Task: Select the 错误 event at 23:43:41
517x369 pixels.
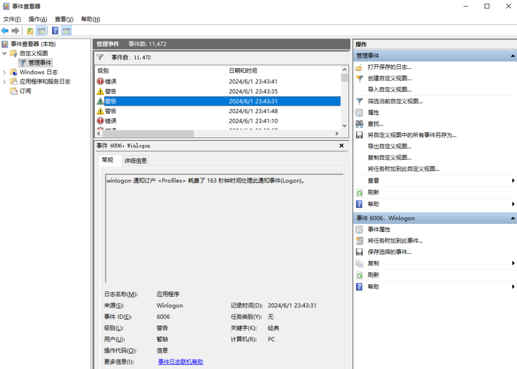Action: [218, 81]
